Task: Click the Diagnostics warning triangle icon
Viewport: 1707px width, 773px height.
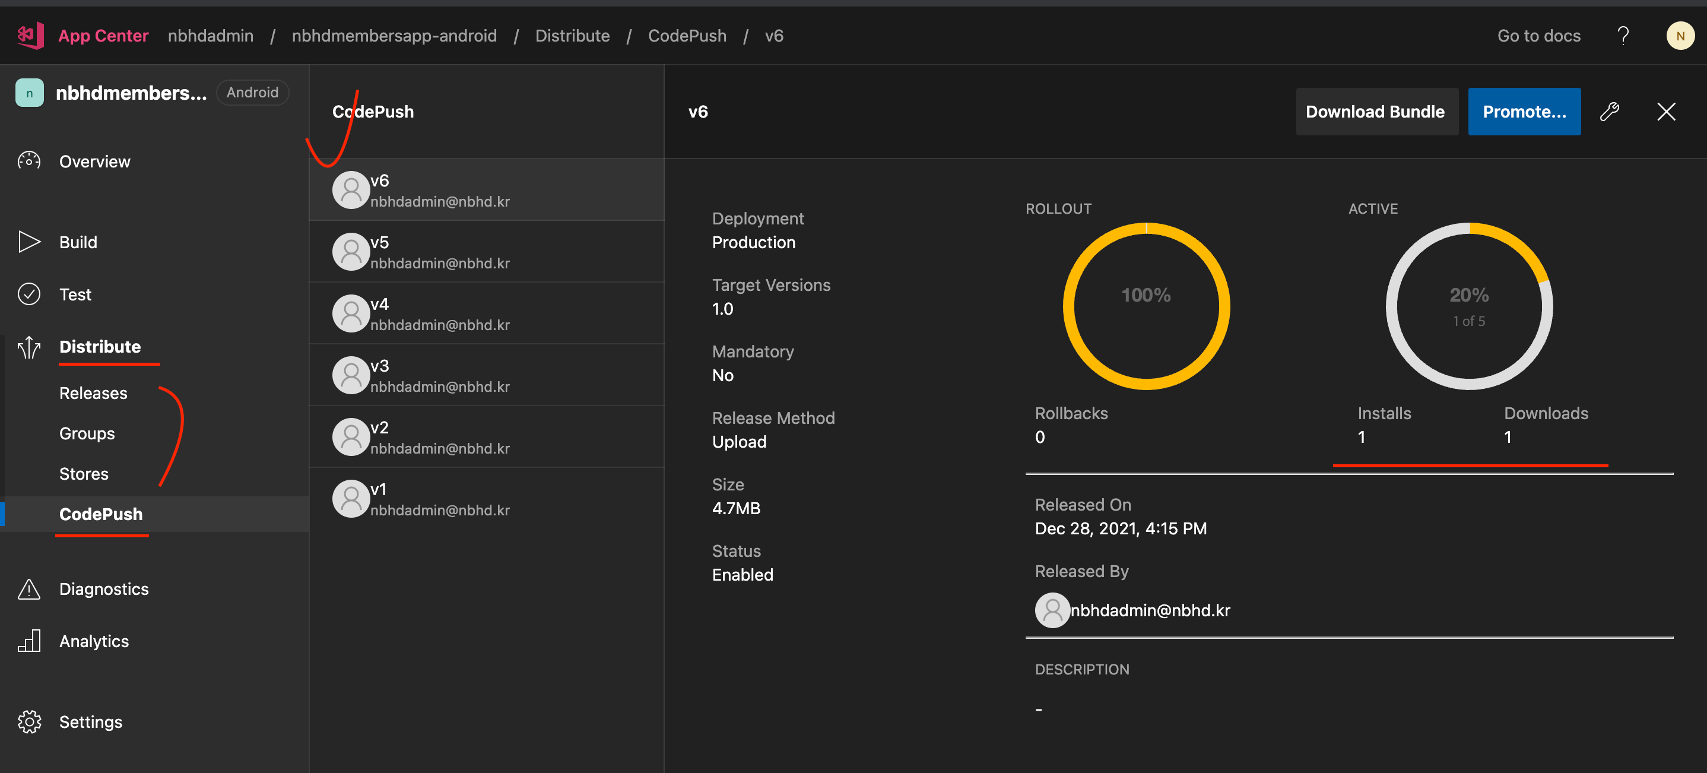Action: [29, 589]
